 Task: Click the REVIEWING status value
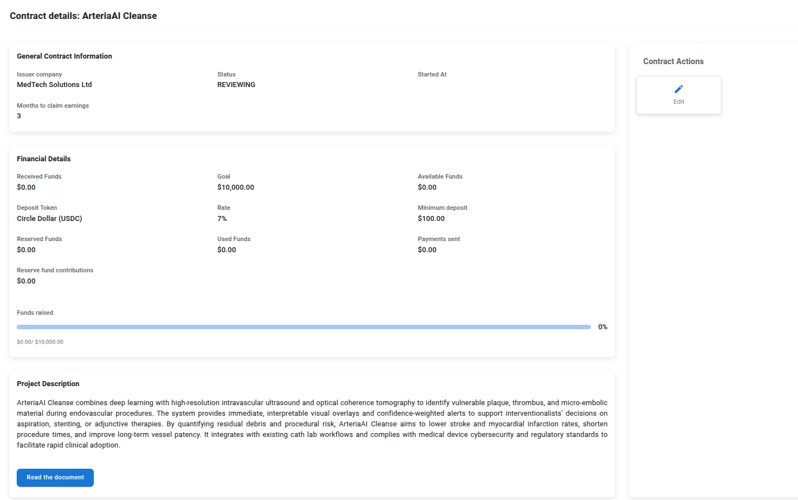(236, 85)
